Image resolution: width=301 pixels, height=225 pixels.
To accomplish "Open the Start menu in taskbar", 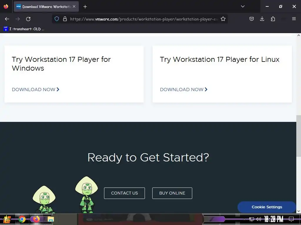I will [7, 219].
